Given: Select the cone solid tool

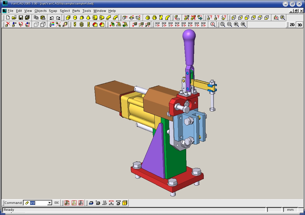Looking at the screenshot, I should click(88, 18).
